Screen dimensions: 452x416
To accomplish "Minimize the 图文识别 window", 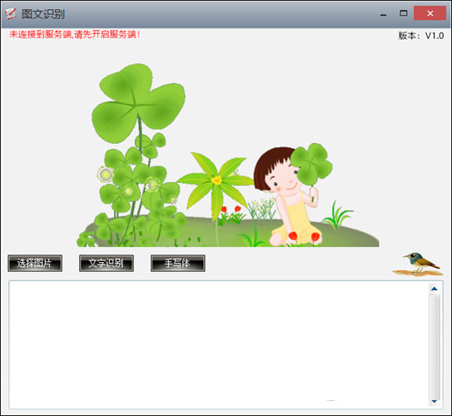I will [x=383, y=13].
